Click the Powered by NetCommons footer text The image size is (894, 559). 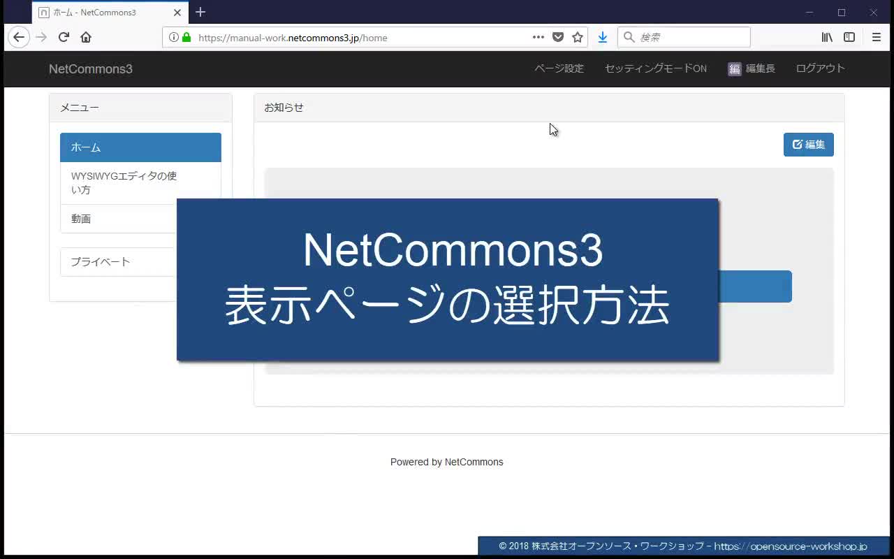447,462
